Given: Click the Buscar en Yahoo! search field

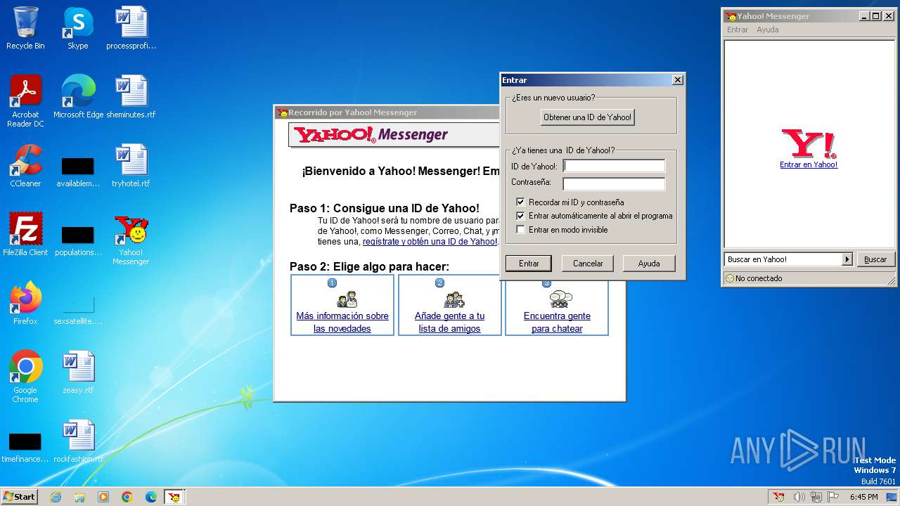Looking at the screenshot, I should 783,259.
